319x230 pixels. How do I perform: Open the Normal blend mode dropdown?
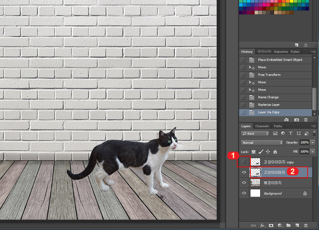point(262,142)
